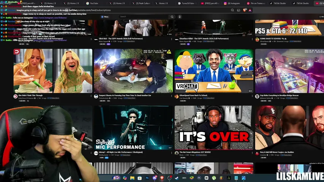This screenshot has width=324, height=182.
Task: Open 4K Downloader from the taskbar
Action: coord(199,178)
